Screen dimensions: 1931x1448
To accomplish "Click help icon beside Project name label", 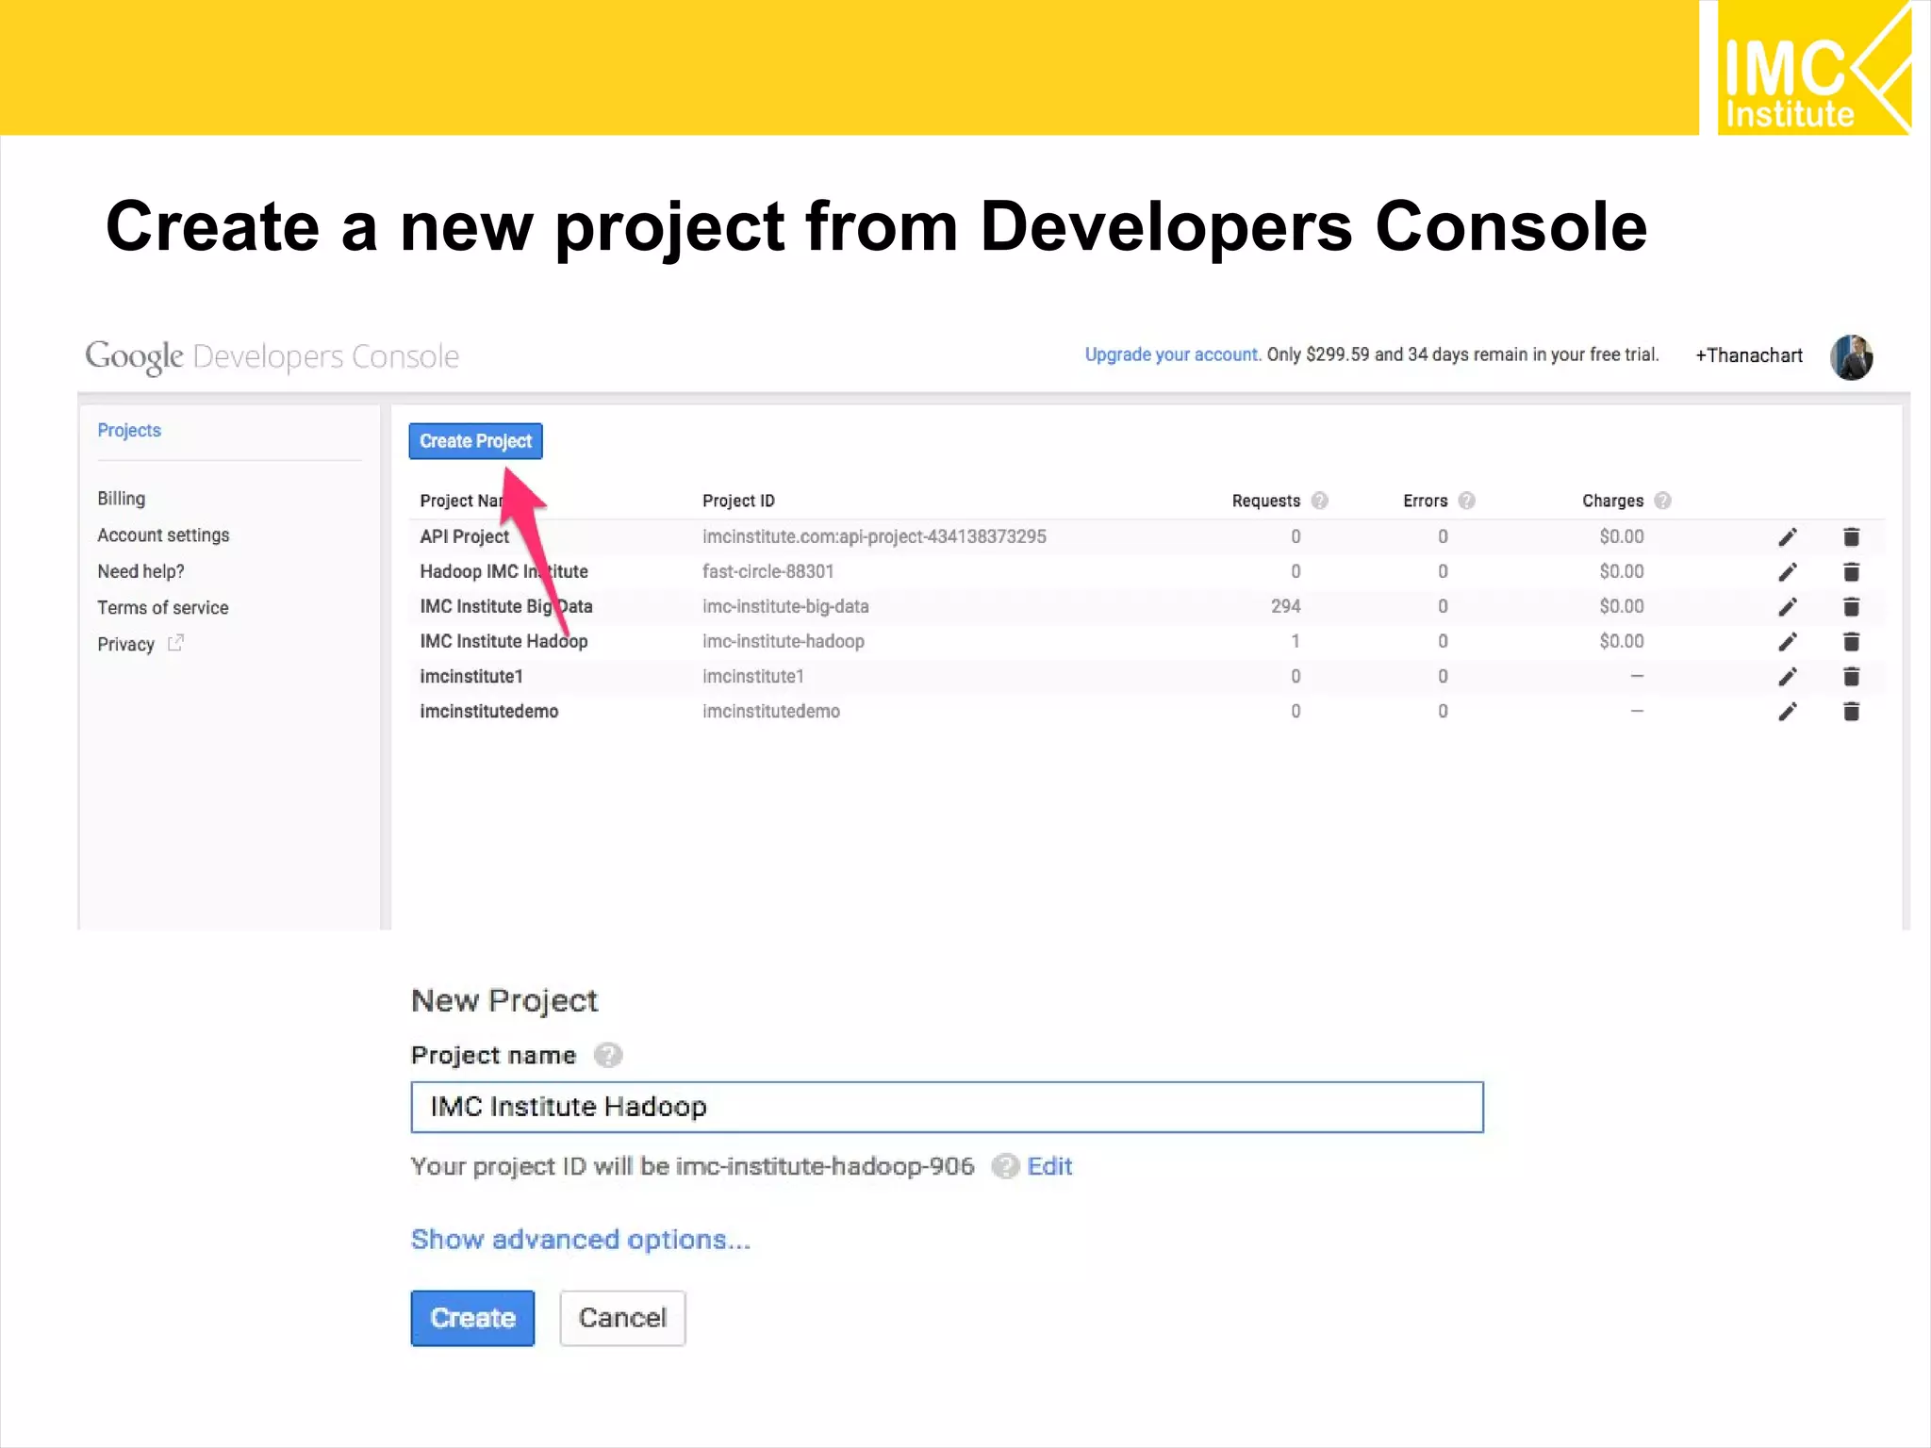I will [x=608, y=1055].
